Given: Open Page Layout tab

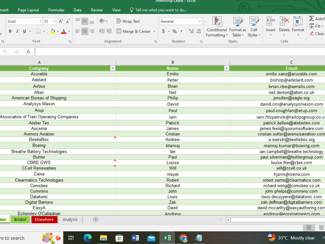Looking at the screenshot, I should (x=28, y=10).
